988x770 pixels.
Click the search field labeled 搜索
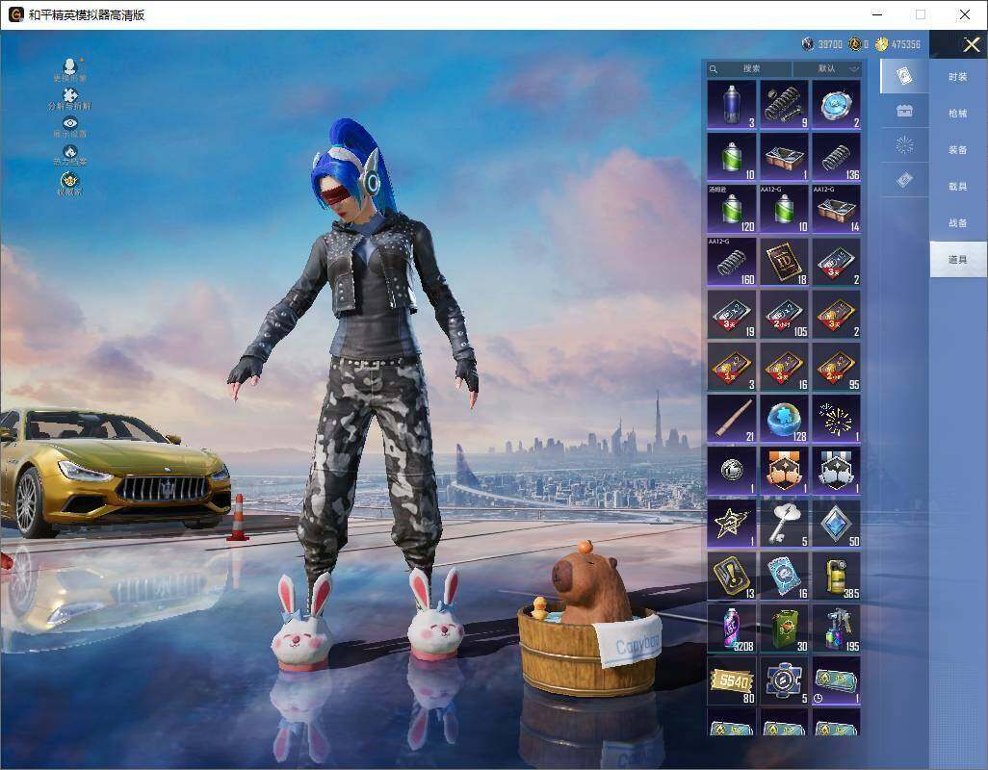tap(748, 68)
